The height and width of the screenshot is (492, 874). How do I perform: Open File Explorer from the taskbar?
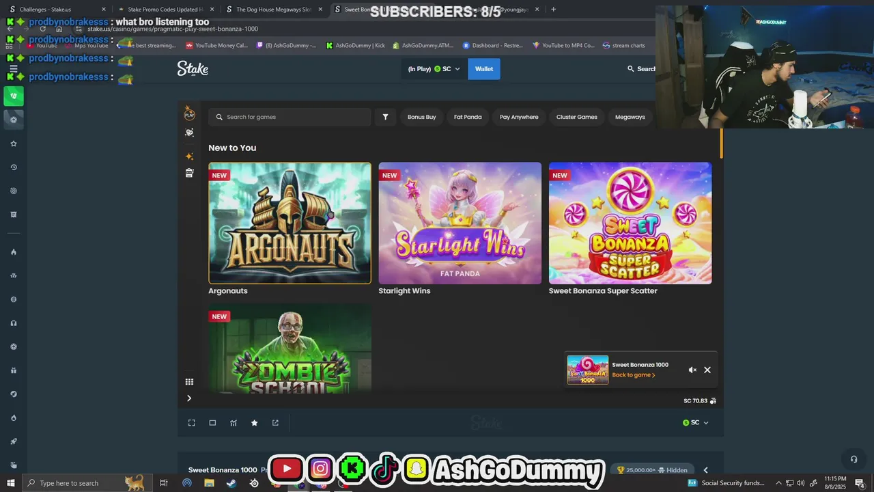[209, 483]
